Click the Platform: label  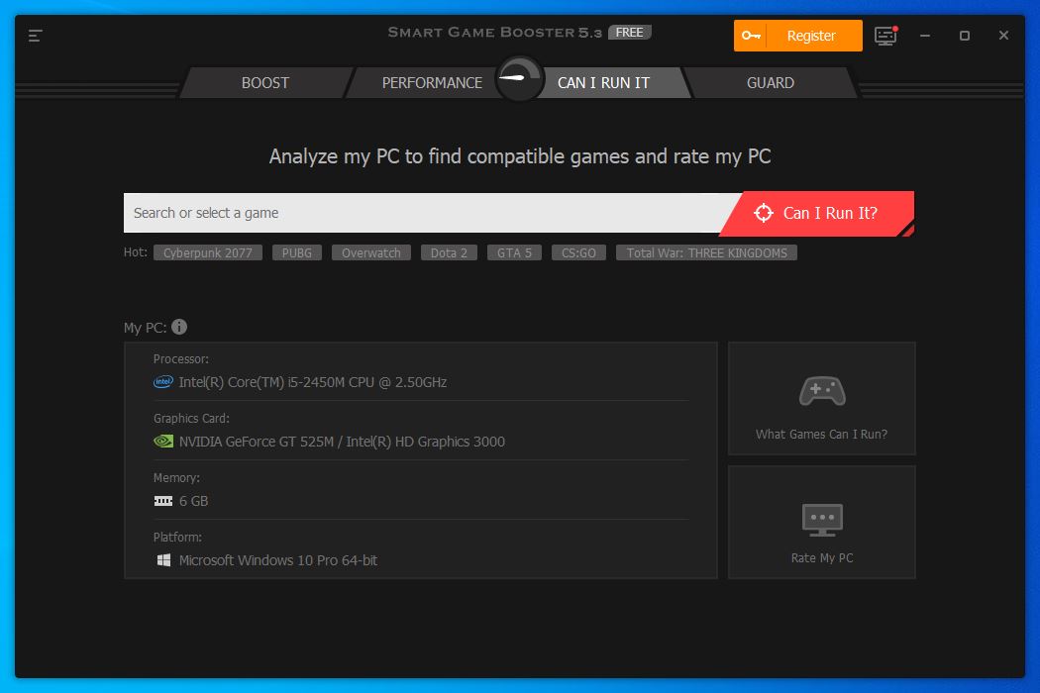[177, 538]
